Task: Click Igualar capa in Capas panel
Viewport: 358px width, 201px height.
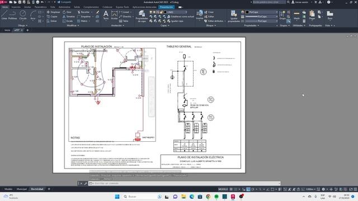Action: coord(175,21)
